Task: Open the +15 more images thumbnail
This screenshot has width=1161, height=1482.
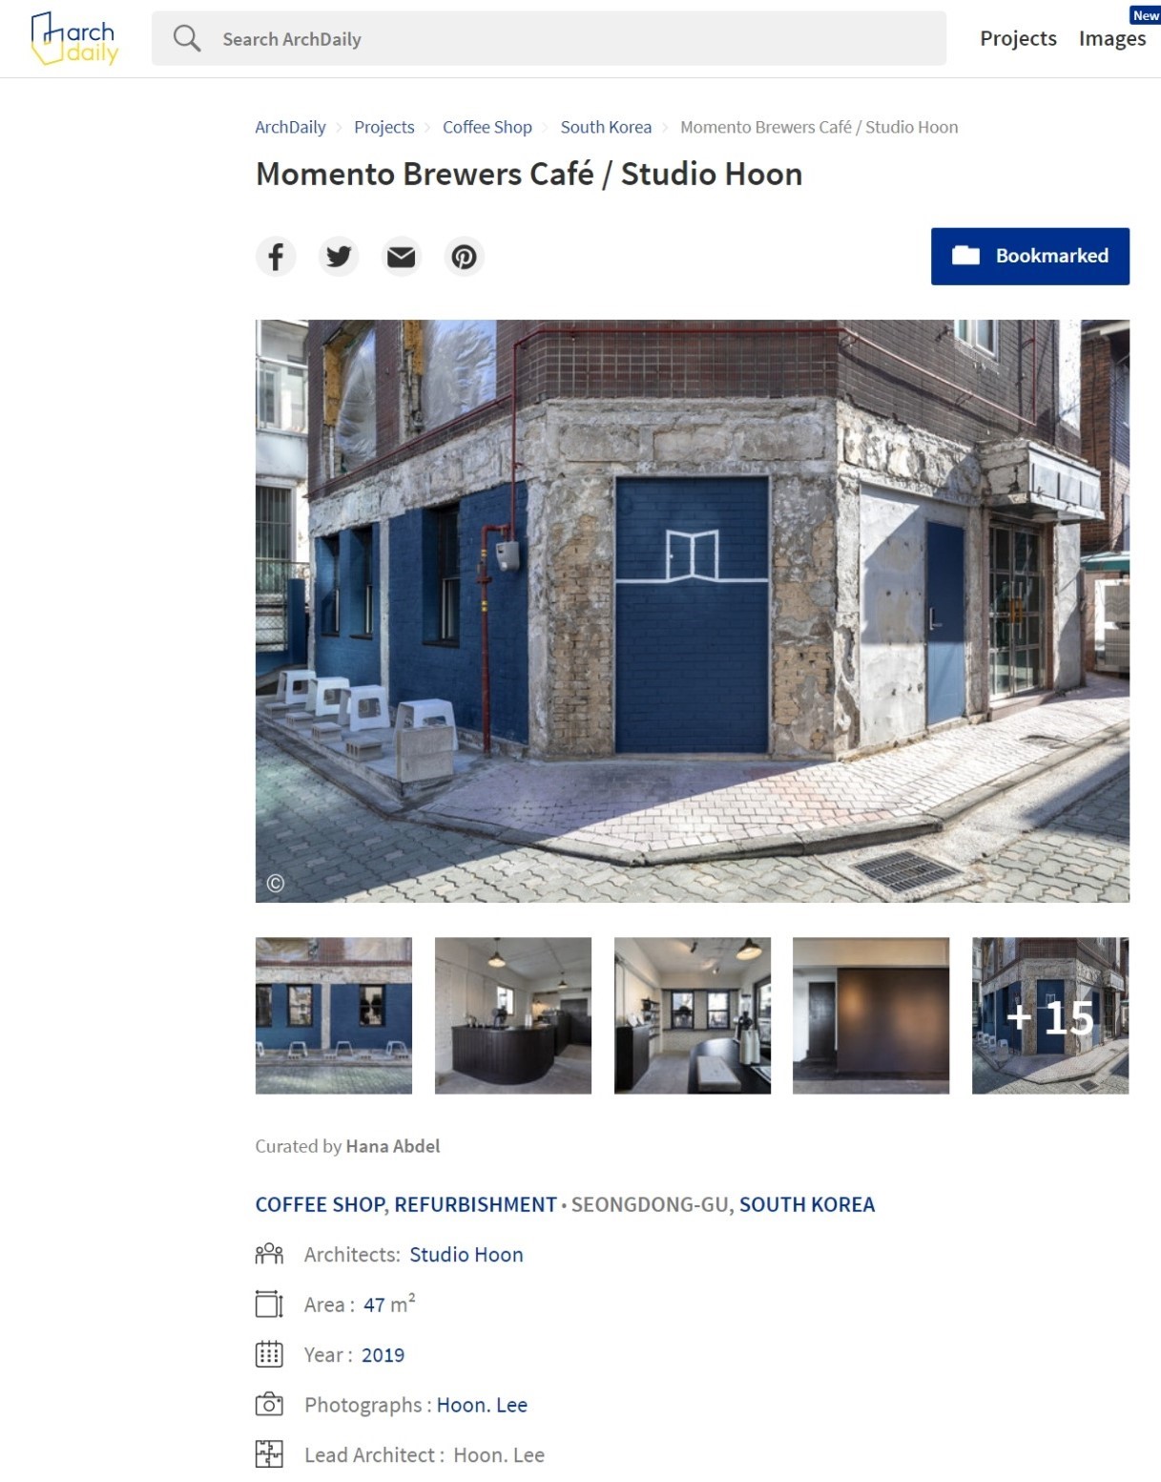Action: pyautogui.click(x=1050, y=1015)
